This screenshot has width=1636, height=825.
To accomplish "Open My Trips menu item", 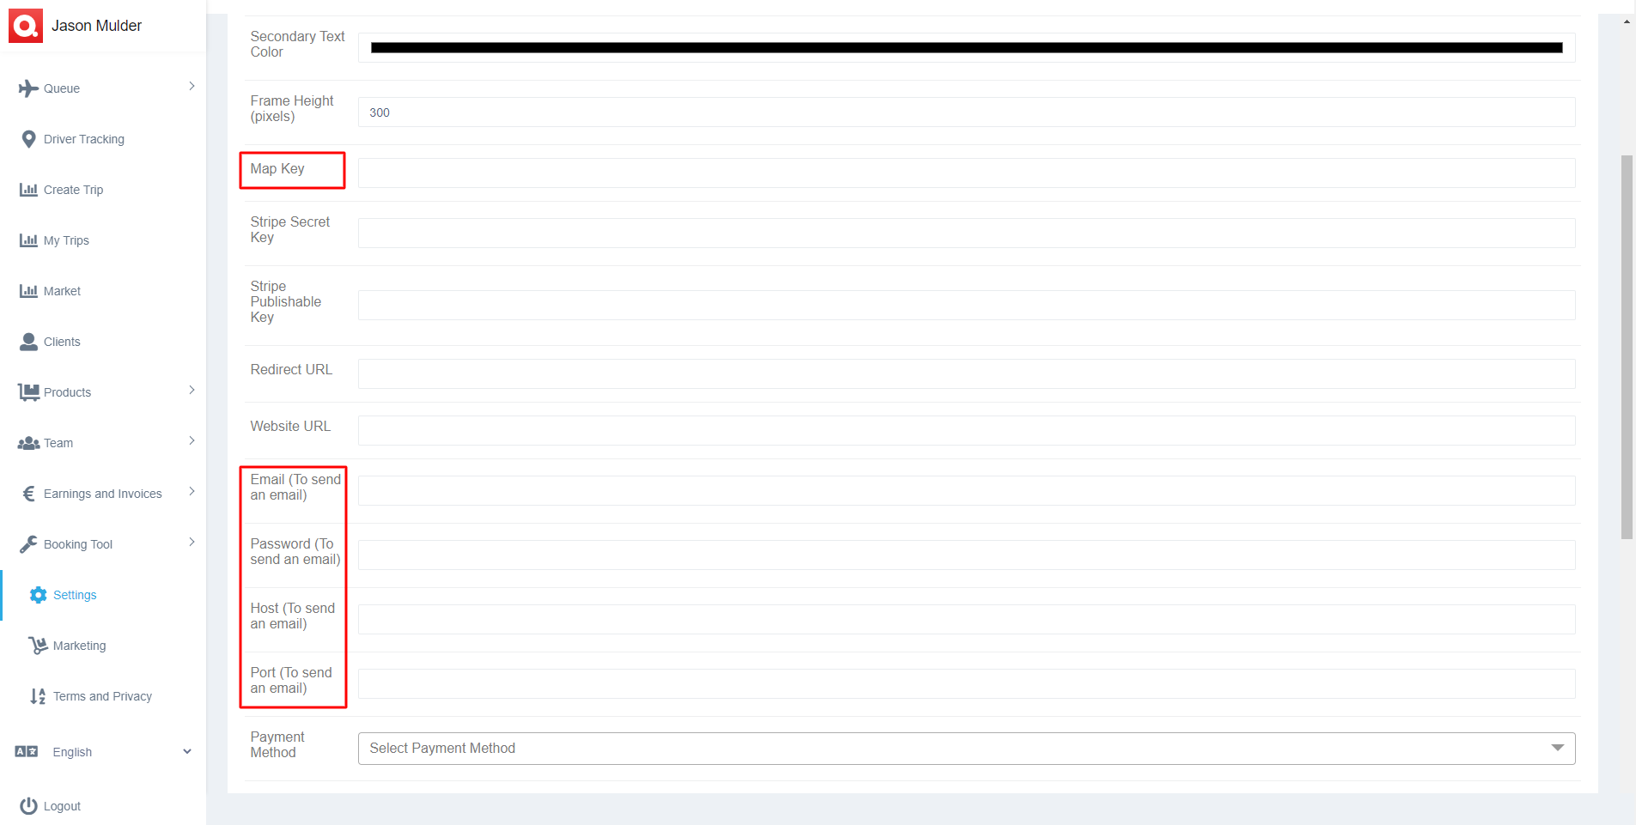I will [66, 240].
